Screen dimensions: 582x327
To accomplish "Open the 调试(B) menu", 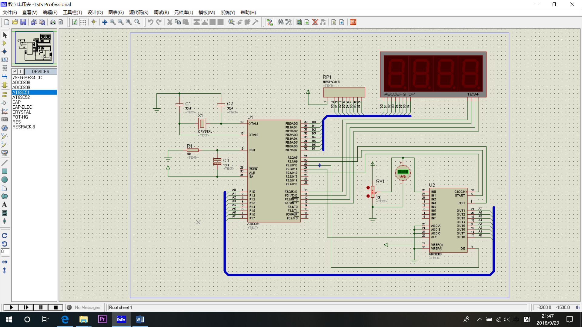I will [161, 12].
